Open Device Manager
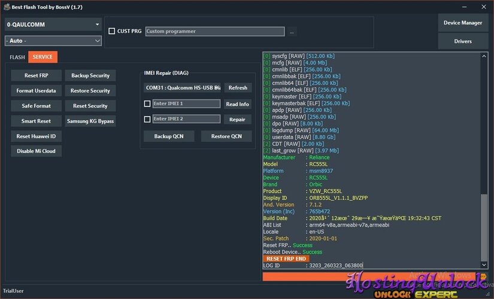 coord(462,23)
